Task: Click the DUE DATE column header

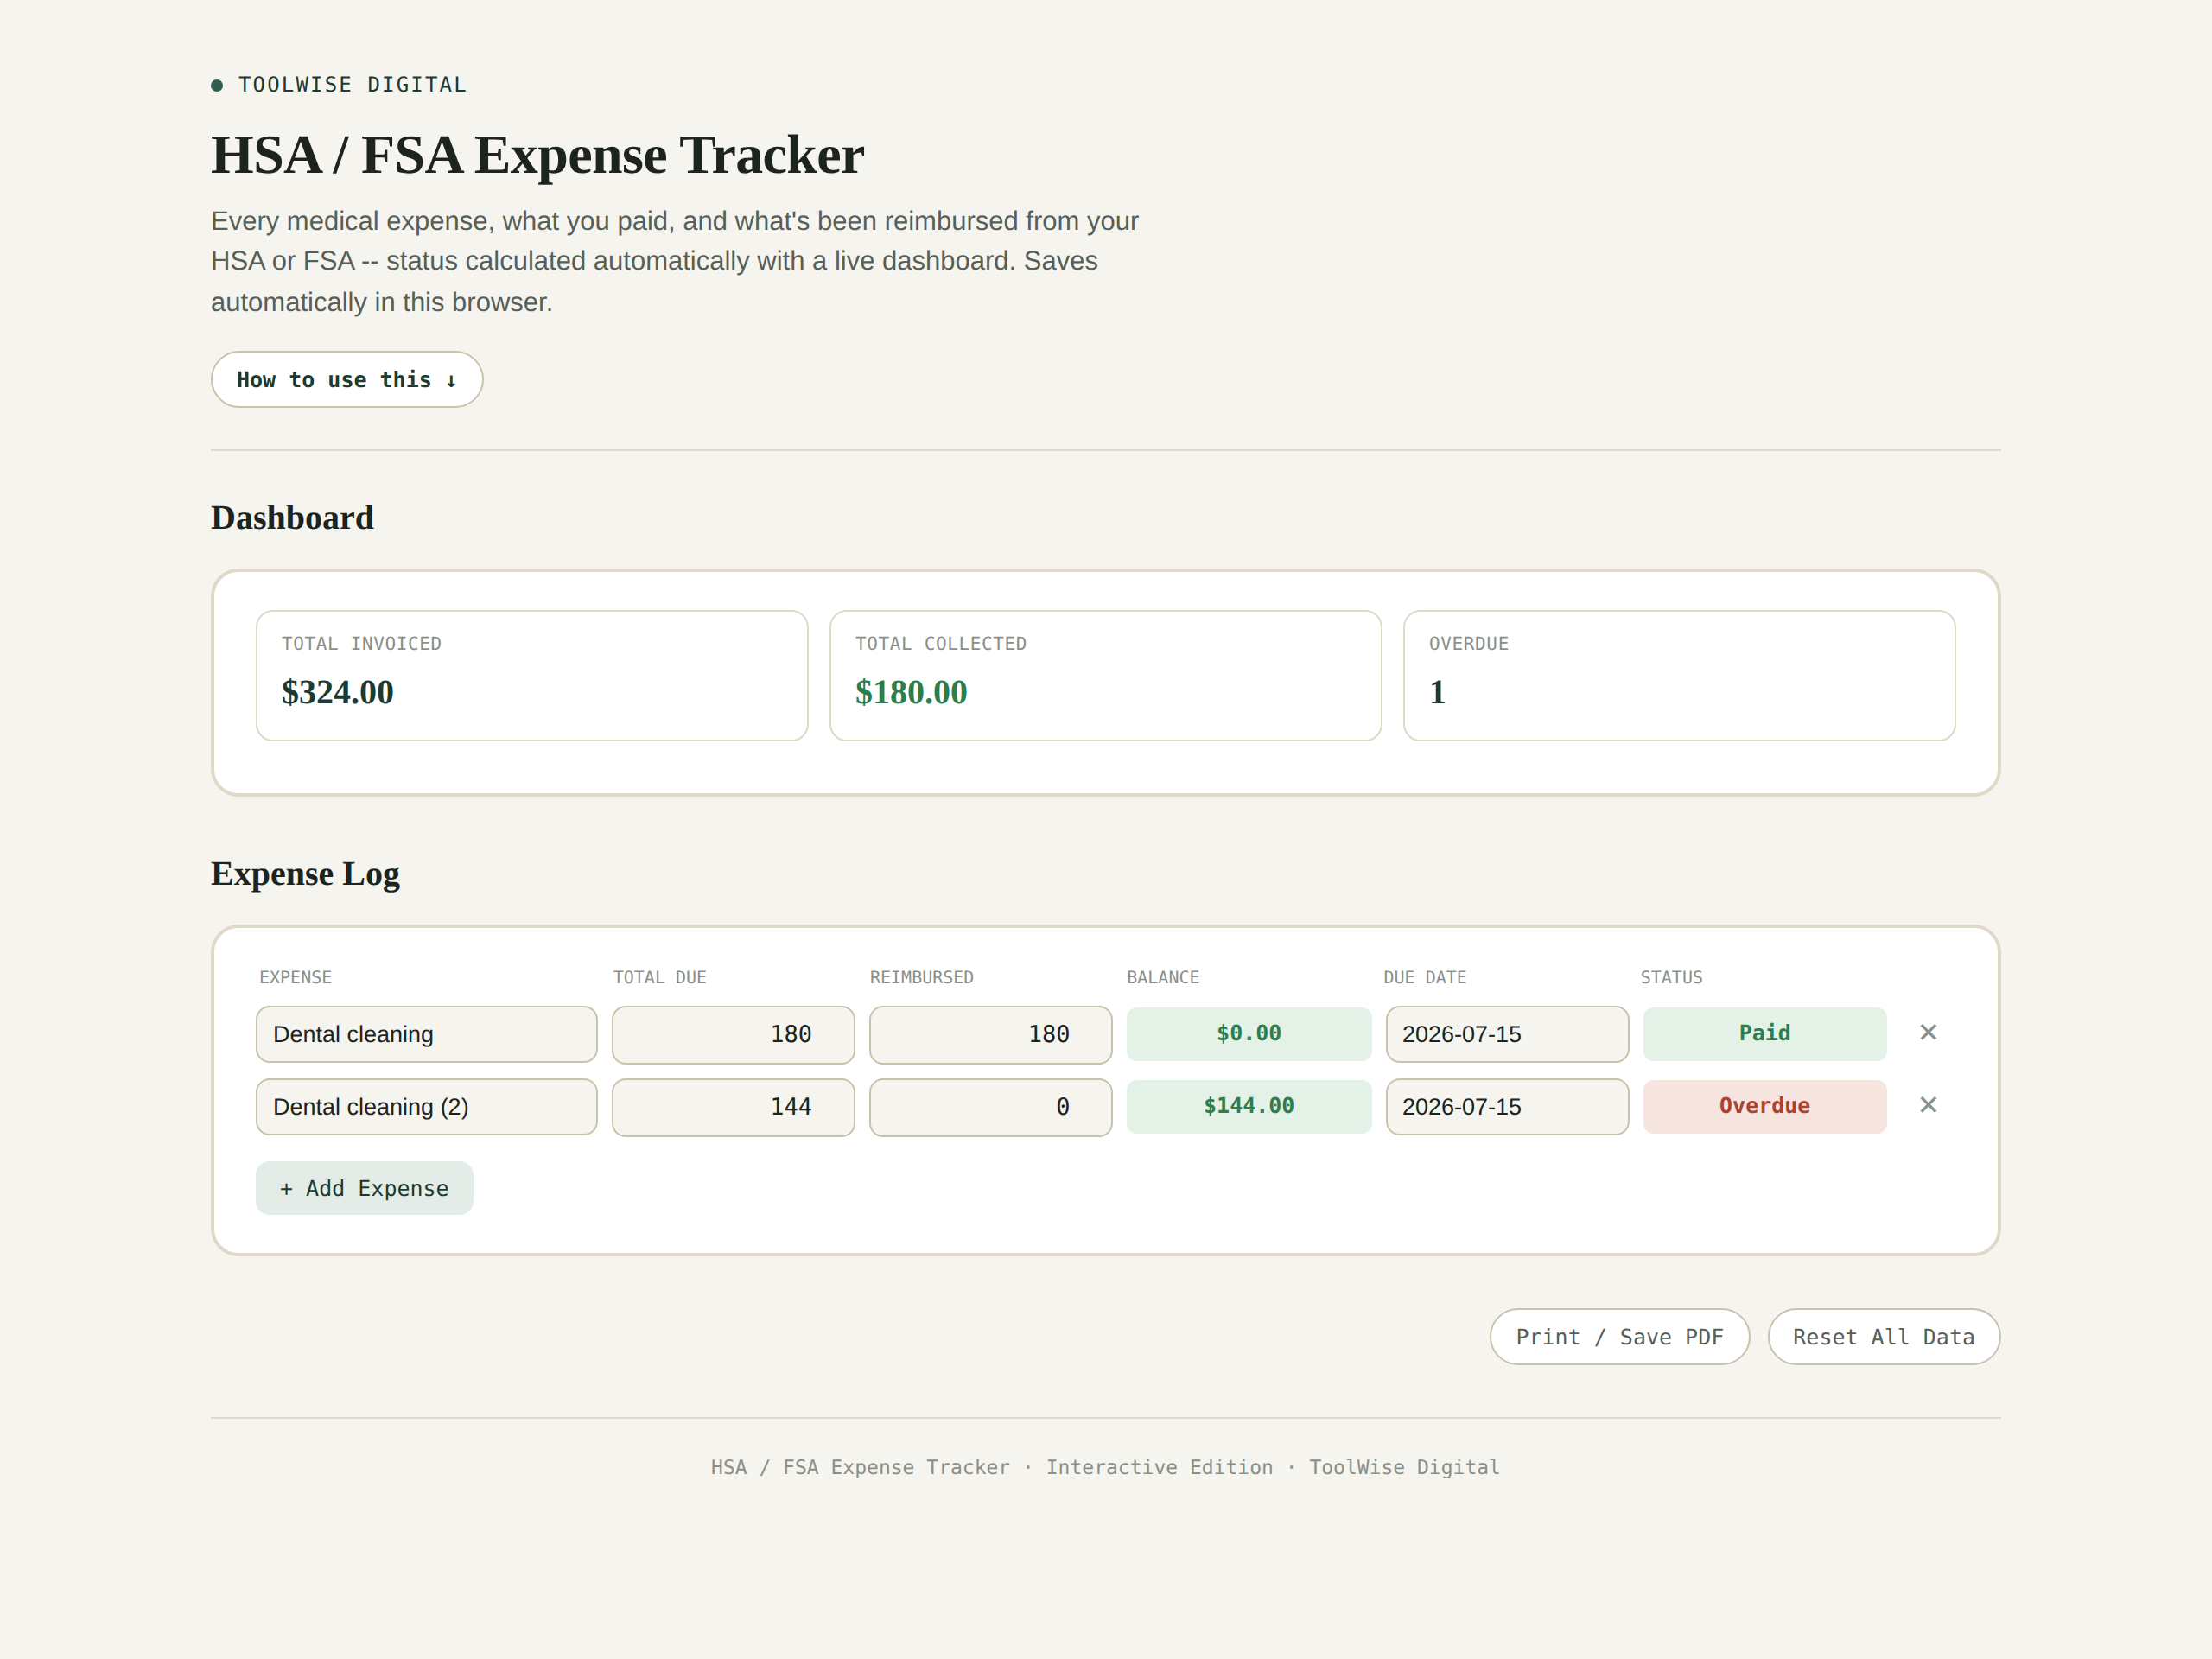Action: (1425, 977)
